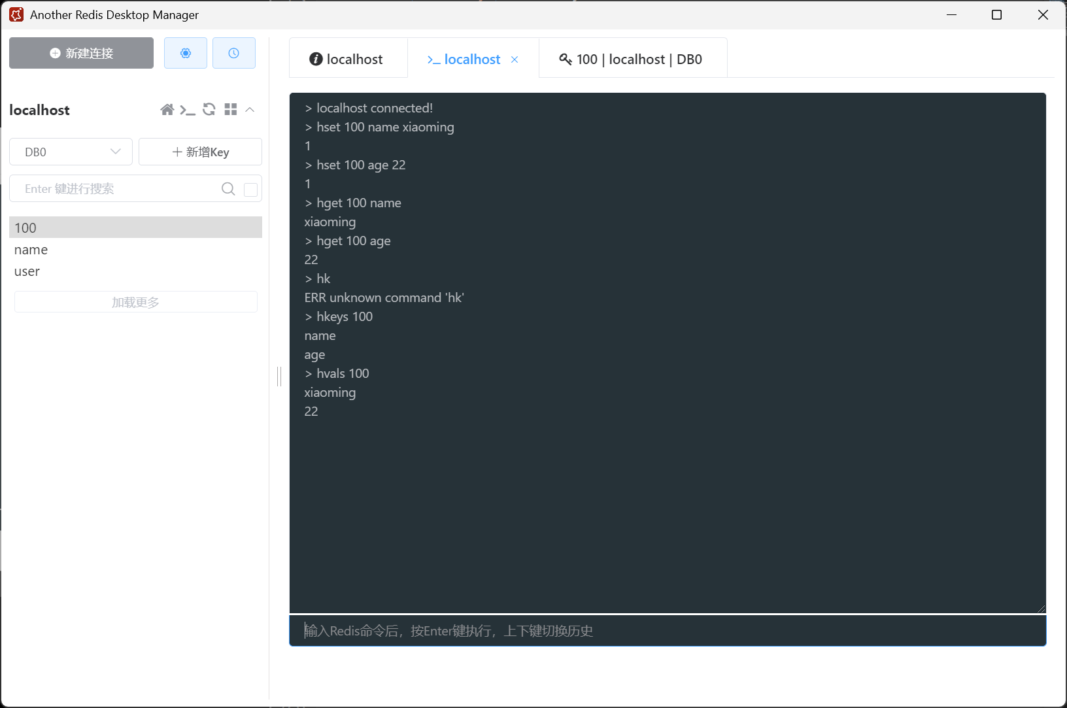1067x708 pixels.
Task: Close the localhost console tab
Action: point(515,59)
